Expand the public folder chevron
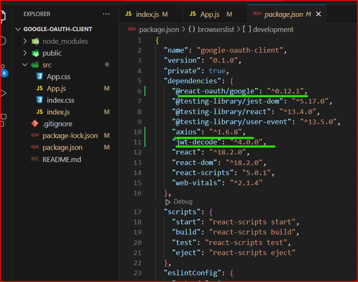358x282 pixels. coord(25,53)
